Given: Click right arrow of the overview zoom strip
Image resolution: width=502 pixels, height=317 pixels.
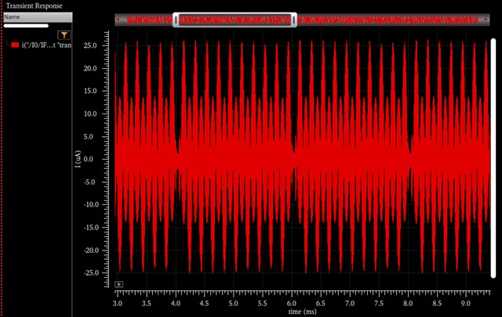Looking at the screenshot, I should pyautogui.click(x=487, y=20).
